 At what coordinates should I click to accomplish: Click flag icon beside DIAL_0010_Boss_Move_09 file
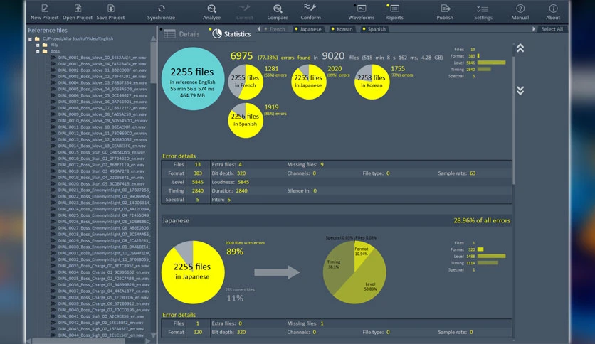(53, 121)
